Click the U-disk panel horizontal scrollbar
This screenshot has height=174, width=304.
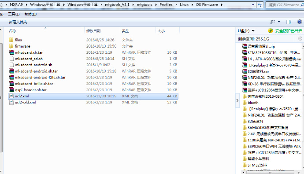(x=270, y=172)
